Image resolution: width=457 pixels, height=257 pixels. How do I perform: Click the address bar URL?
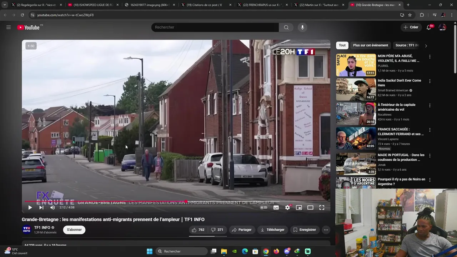coord(65,15)
